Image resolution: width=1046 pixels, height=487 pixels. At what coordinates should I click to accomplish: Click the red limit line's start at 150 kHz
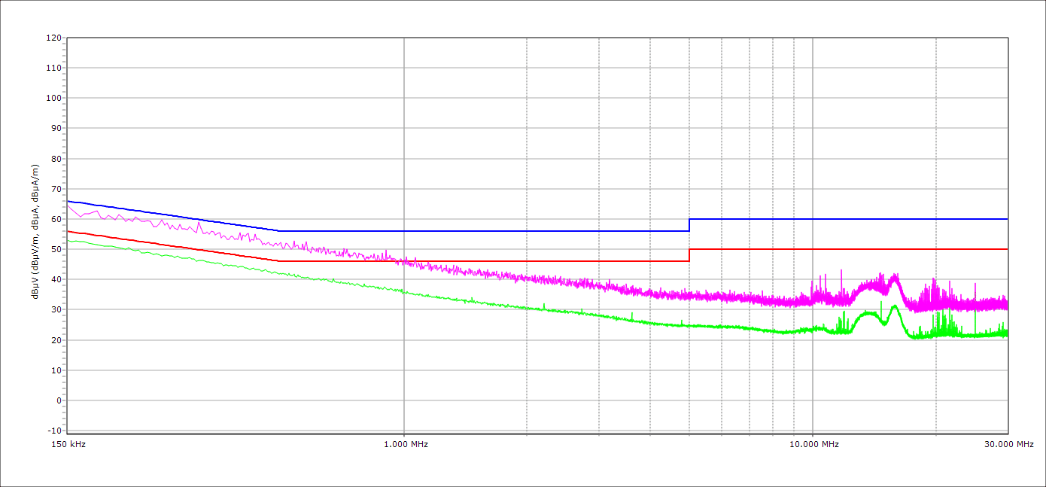(x=68, y=231)
